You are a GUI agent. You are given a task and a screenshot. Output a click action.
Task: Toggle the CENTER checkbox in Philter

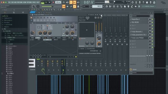[79, 49]
